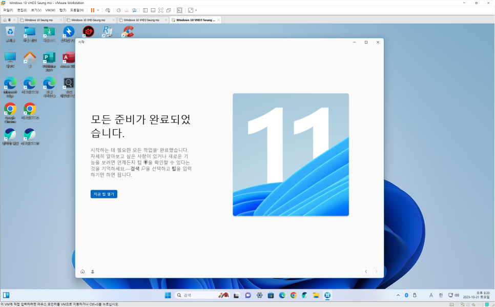
Task: Toggle the VMware console view
Action: click(x=179, y=10)
